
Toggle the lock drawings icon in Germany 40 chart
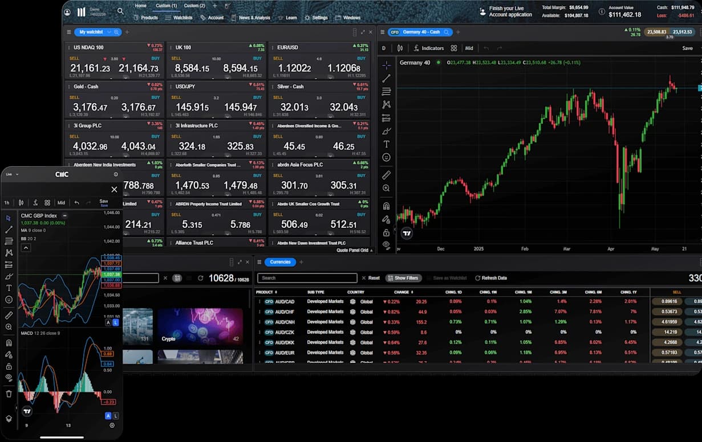tap(386, 232)
